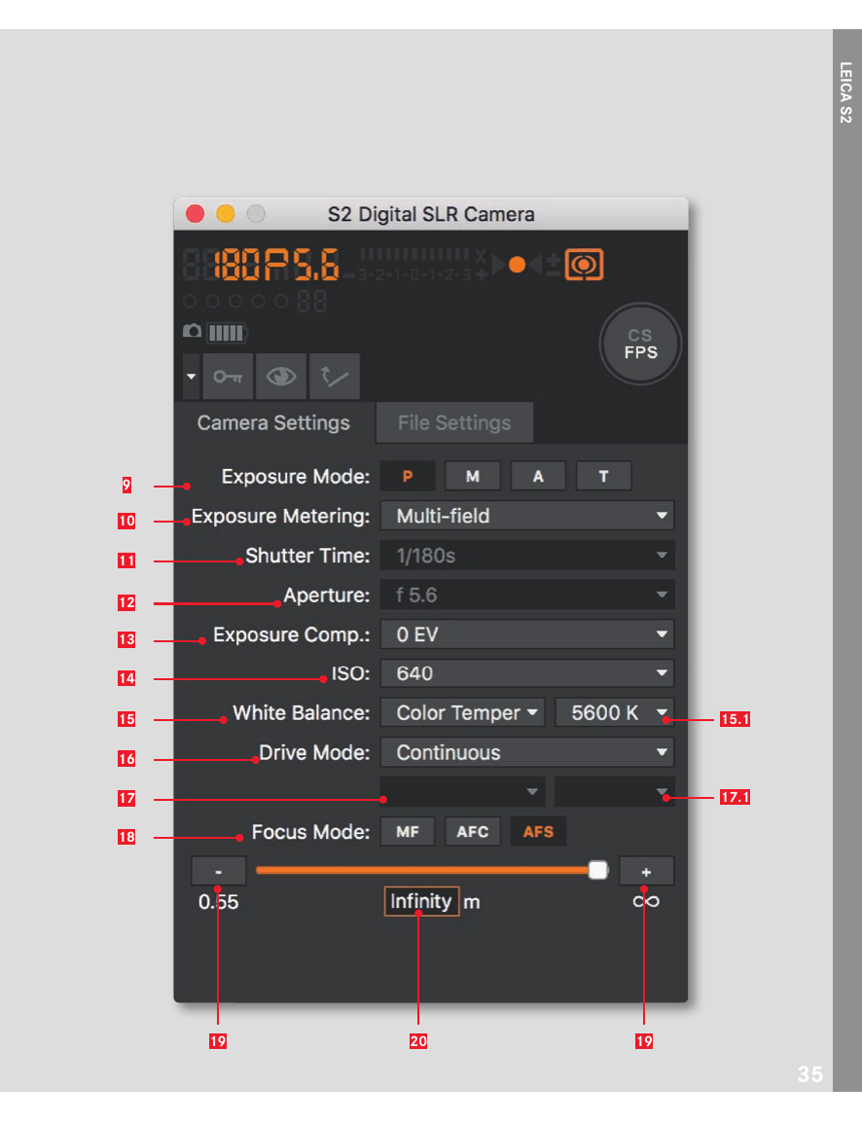Screen dimensions: 862x1121
Task: Open the ISO 640 dropdown
Action: 526,673
